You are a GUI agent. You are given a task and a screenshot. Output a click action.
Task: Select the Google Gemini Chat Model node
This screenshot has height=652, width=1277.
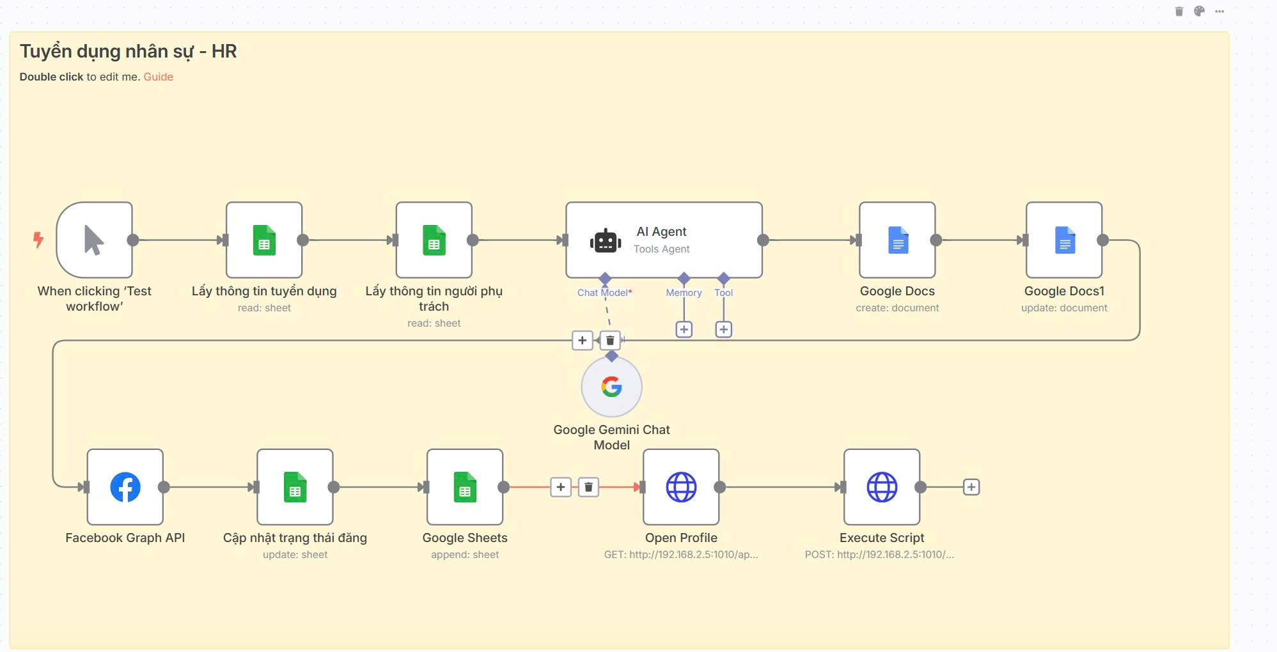tap(611, 387)
